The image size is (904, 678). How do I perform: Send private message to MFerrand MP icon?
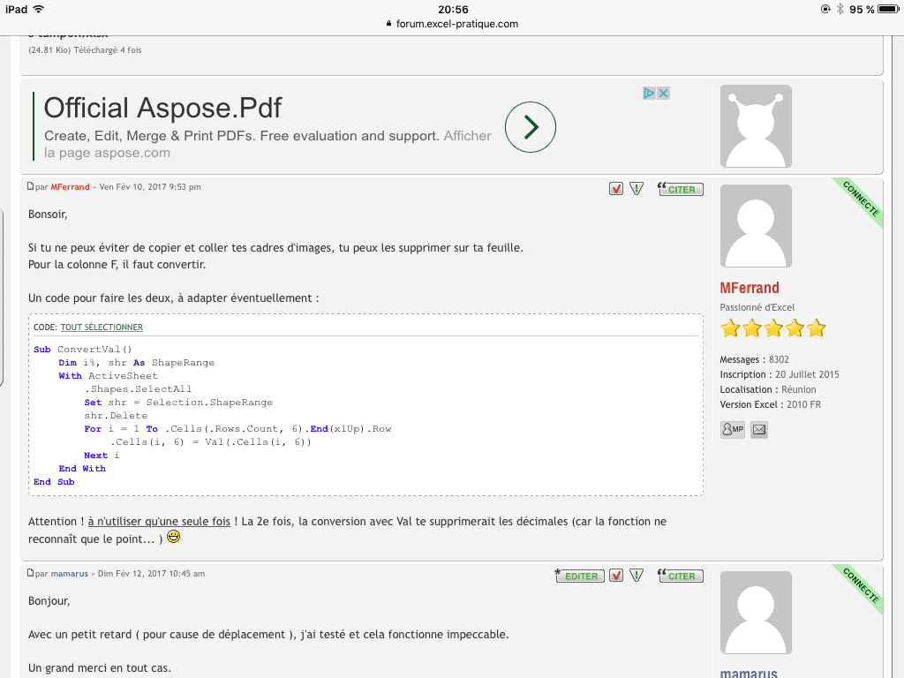[x=733, y=430]
